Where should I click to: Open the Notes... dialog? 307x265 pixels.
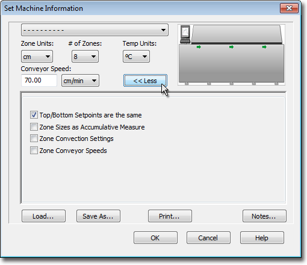[x=264, y=216]
